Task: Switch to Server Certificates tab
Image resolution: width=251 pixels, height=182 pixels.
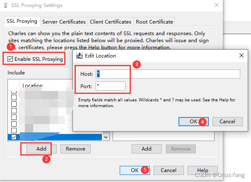Action: coord(64,22)
